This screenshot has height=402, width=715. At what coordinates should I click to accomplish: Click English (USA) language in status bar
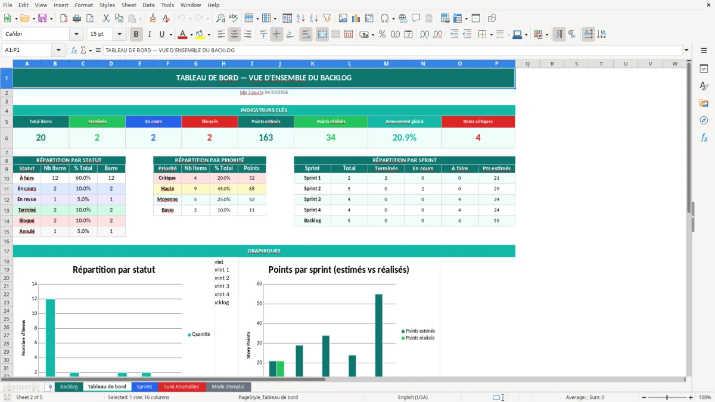(413, 397)
